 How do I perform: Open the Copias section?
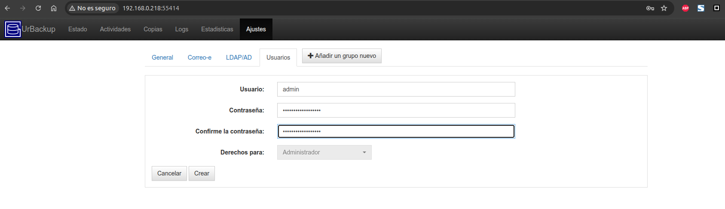[153, 29]
